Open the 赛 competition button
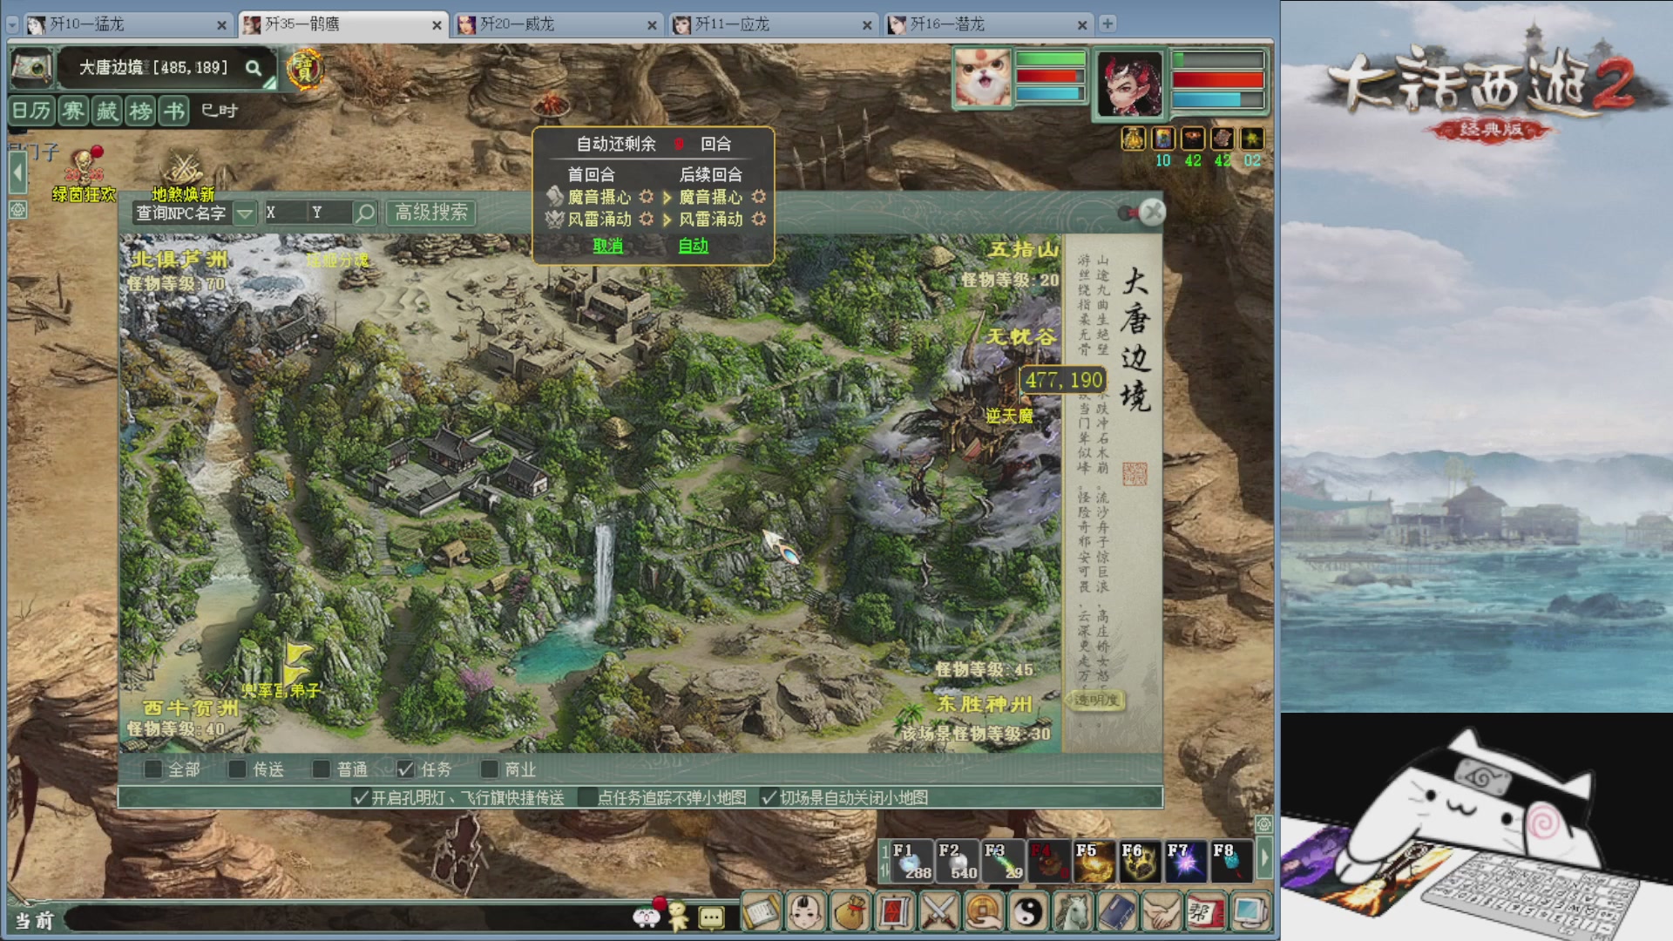Screen dimensions: 1673x941 73,111
